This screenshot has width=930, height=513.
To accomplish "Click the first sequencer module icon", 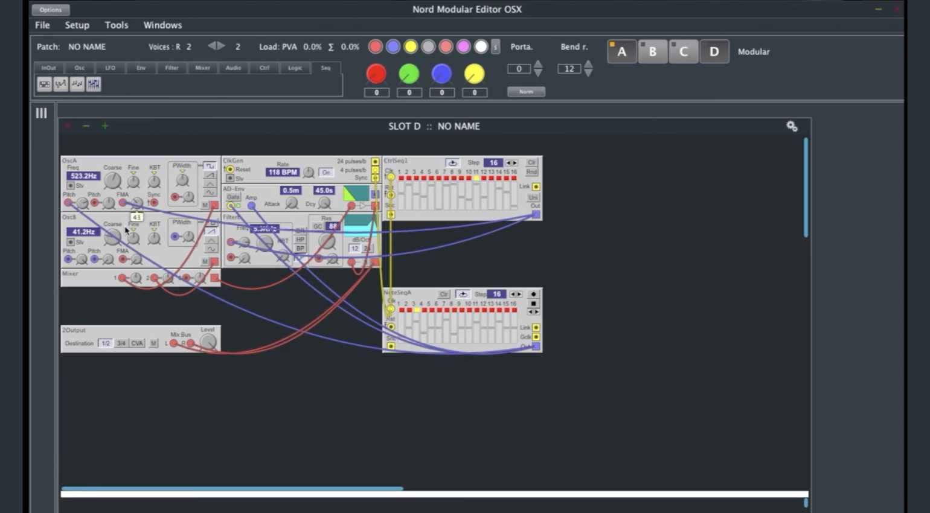I will pyautogui.click(x=45, y=84).
